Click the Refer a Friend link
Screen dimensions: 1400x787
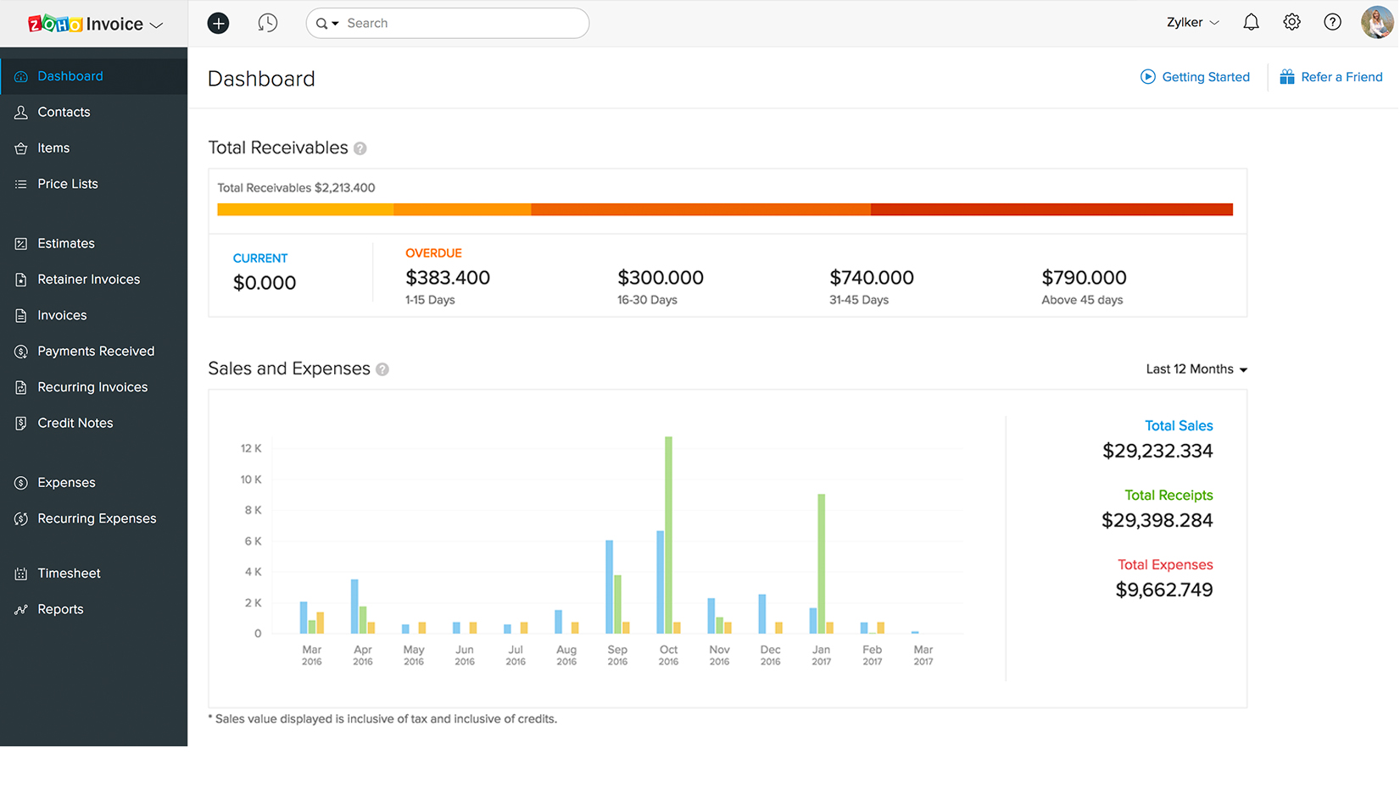pos(1341,77)
